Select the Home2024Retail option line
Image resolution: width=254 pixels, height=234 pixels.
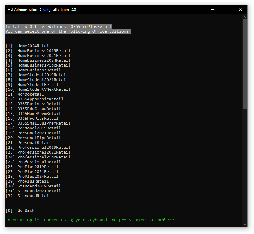34,46
